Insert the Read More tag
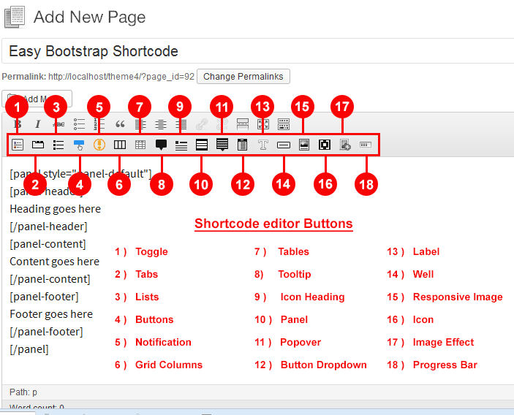Screen dimensions: 514x415 click(243, 124)
